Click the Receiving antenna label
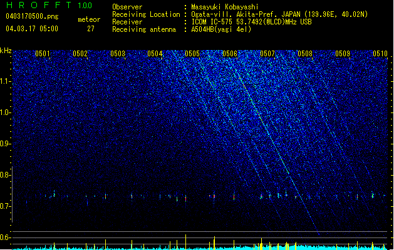 144,29
